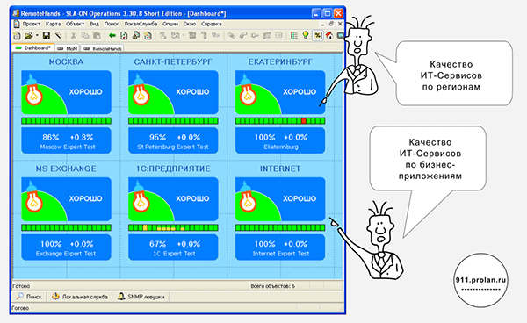Open the Проект menu
Screen dimensions: 527x323
32,24
